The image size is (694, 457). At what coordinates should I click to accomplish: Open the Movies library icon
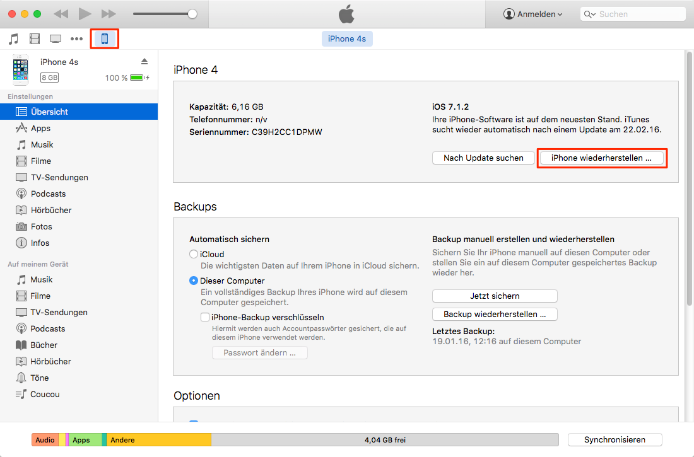[35, 39]
